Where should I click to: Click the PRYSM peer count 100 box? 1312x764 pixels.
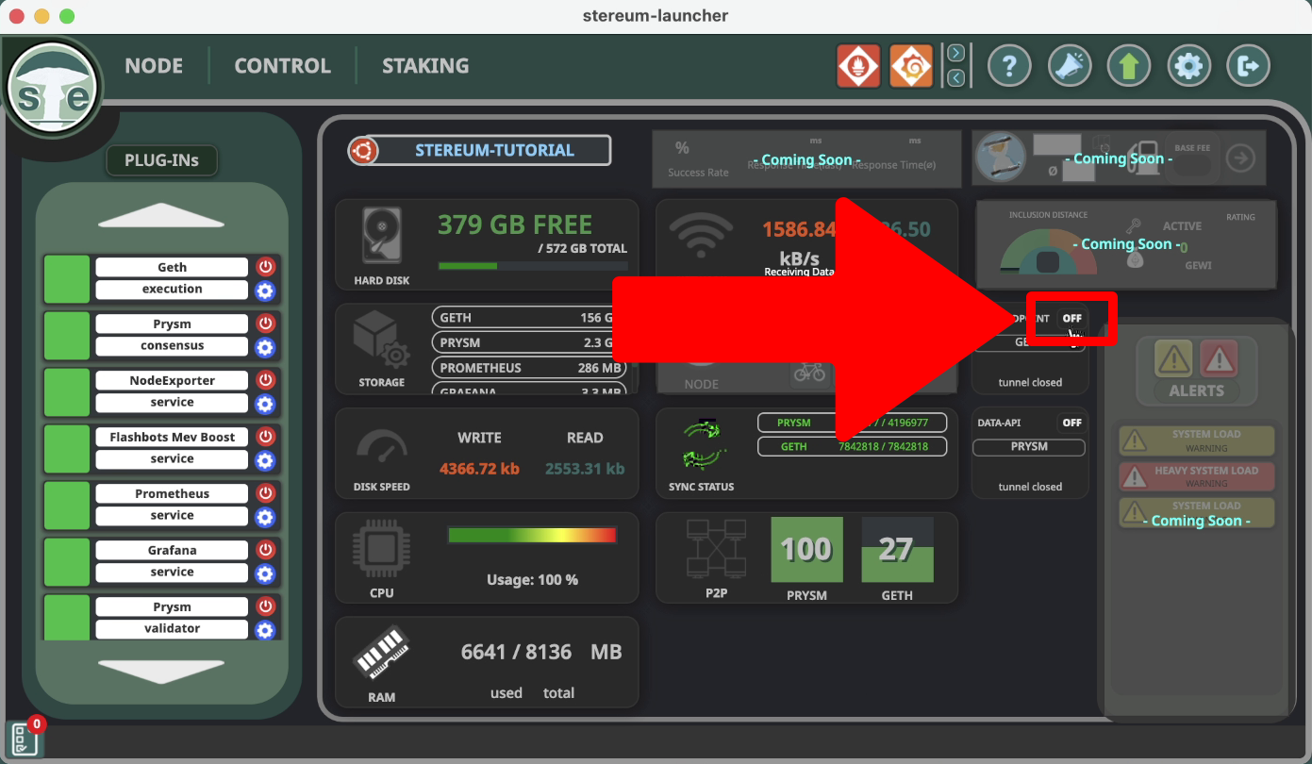[x=806, y=549]
